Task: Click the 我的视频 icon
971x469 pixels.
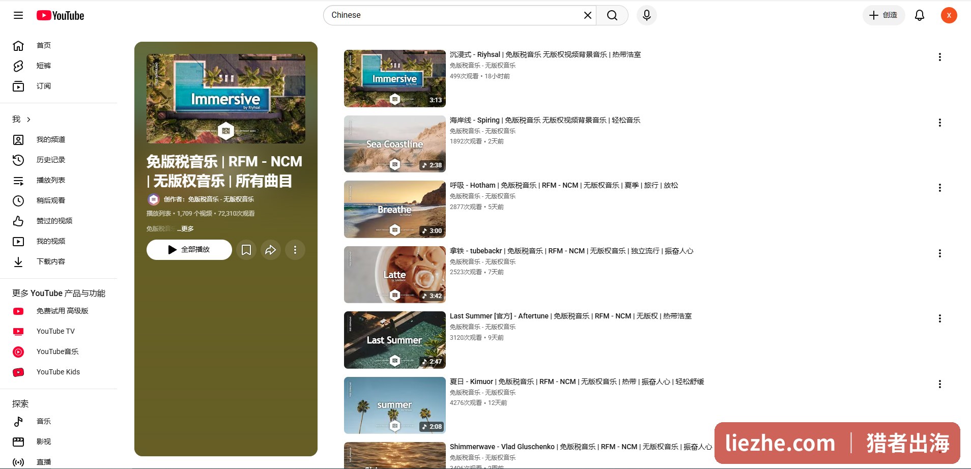Action: coord(18,241)
